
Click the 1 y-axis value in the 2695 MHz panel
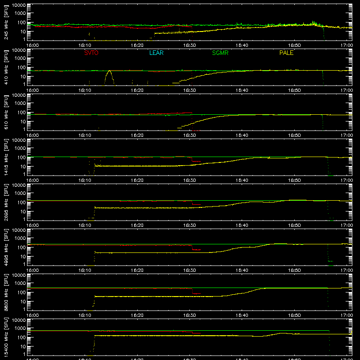click(x=24, y=219)
